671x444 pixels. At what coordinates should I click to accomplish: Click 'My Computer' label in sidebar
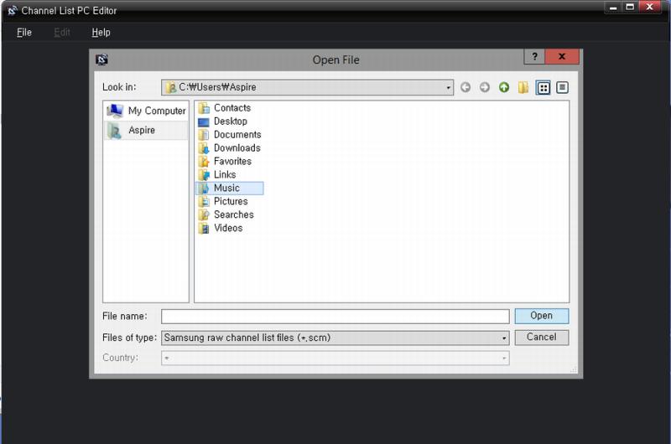[x=157, y=111]
